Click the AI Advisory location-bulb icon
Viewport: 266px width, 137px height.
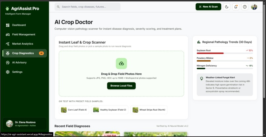click(x=8, y=63)
